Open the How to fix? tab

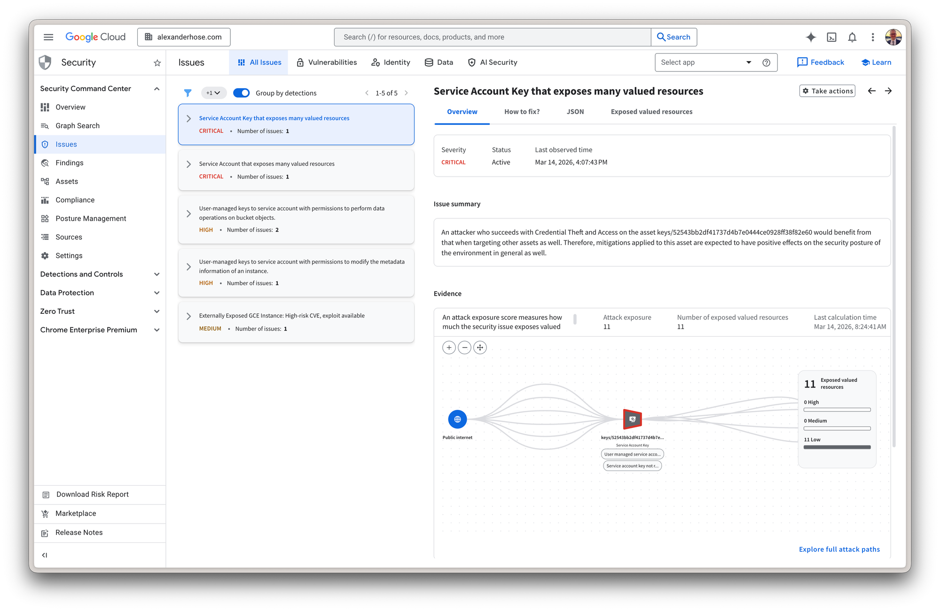point(522,112)
